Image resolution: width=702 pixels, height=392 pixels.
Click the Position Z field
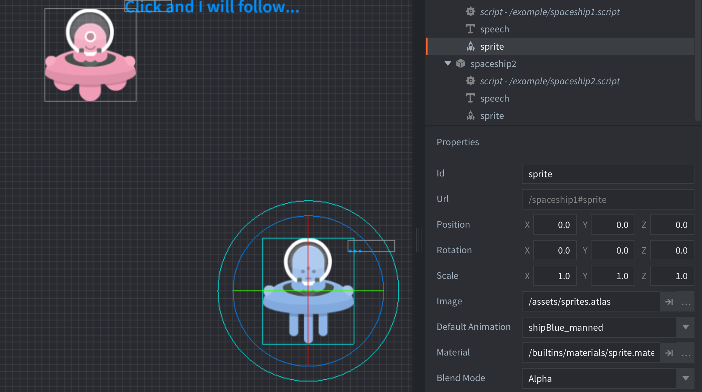pos(672,225)
